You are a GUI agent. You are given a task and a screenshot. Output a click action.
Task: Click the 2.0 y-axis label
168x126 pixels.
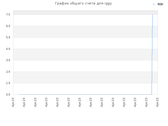point(8,72)
